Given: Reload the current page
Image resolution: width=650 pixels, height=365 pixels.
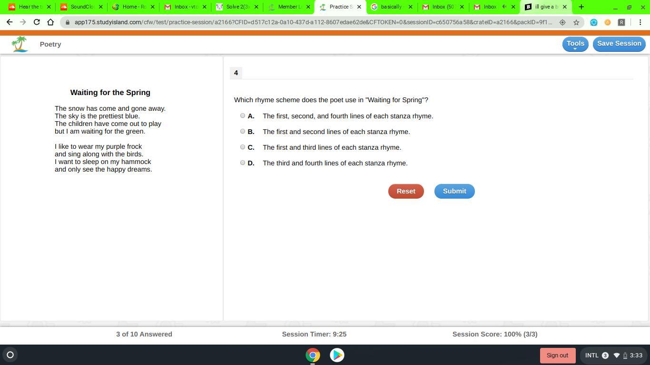Looking at the screenshot, I should tap(37, 22).
